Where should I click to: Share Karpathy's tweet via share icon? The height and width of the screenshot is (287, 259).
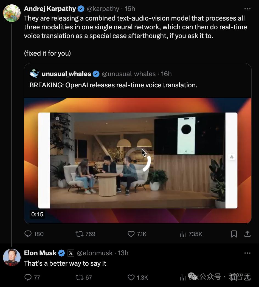247,234
